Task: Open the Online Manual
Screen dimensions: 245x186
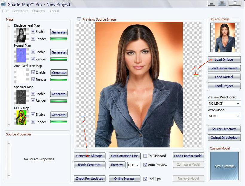Action: [x=125, y=179]
